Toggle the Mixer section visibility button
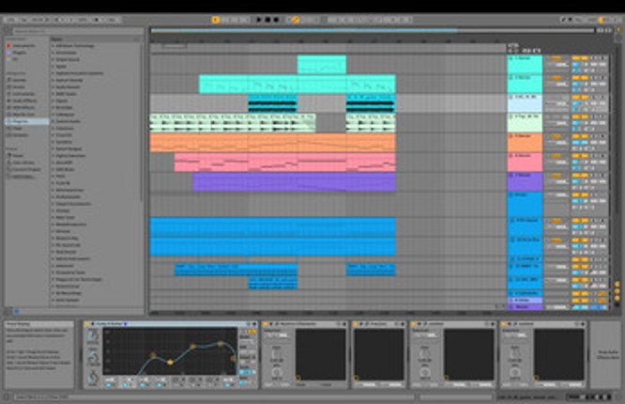This screenshot has height=404, width=625. [617, 298]
